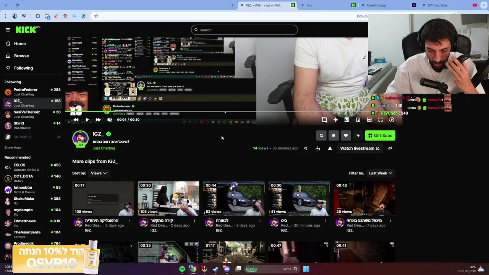489x275 pixels.
Task: Click the crop clip icon in player
Action: (324, 120)
